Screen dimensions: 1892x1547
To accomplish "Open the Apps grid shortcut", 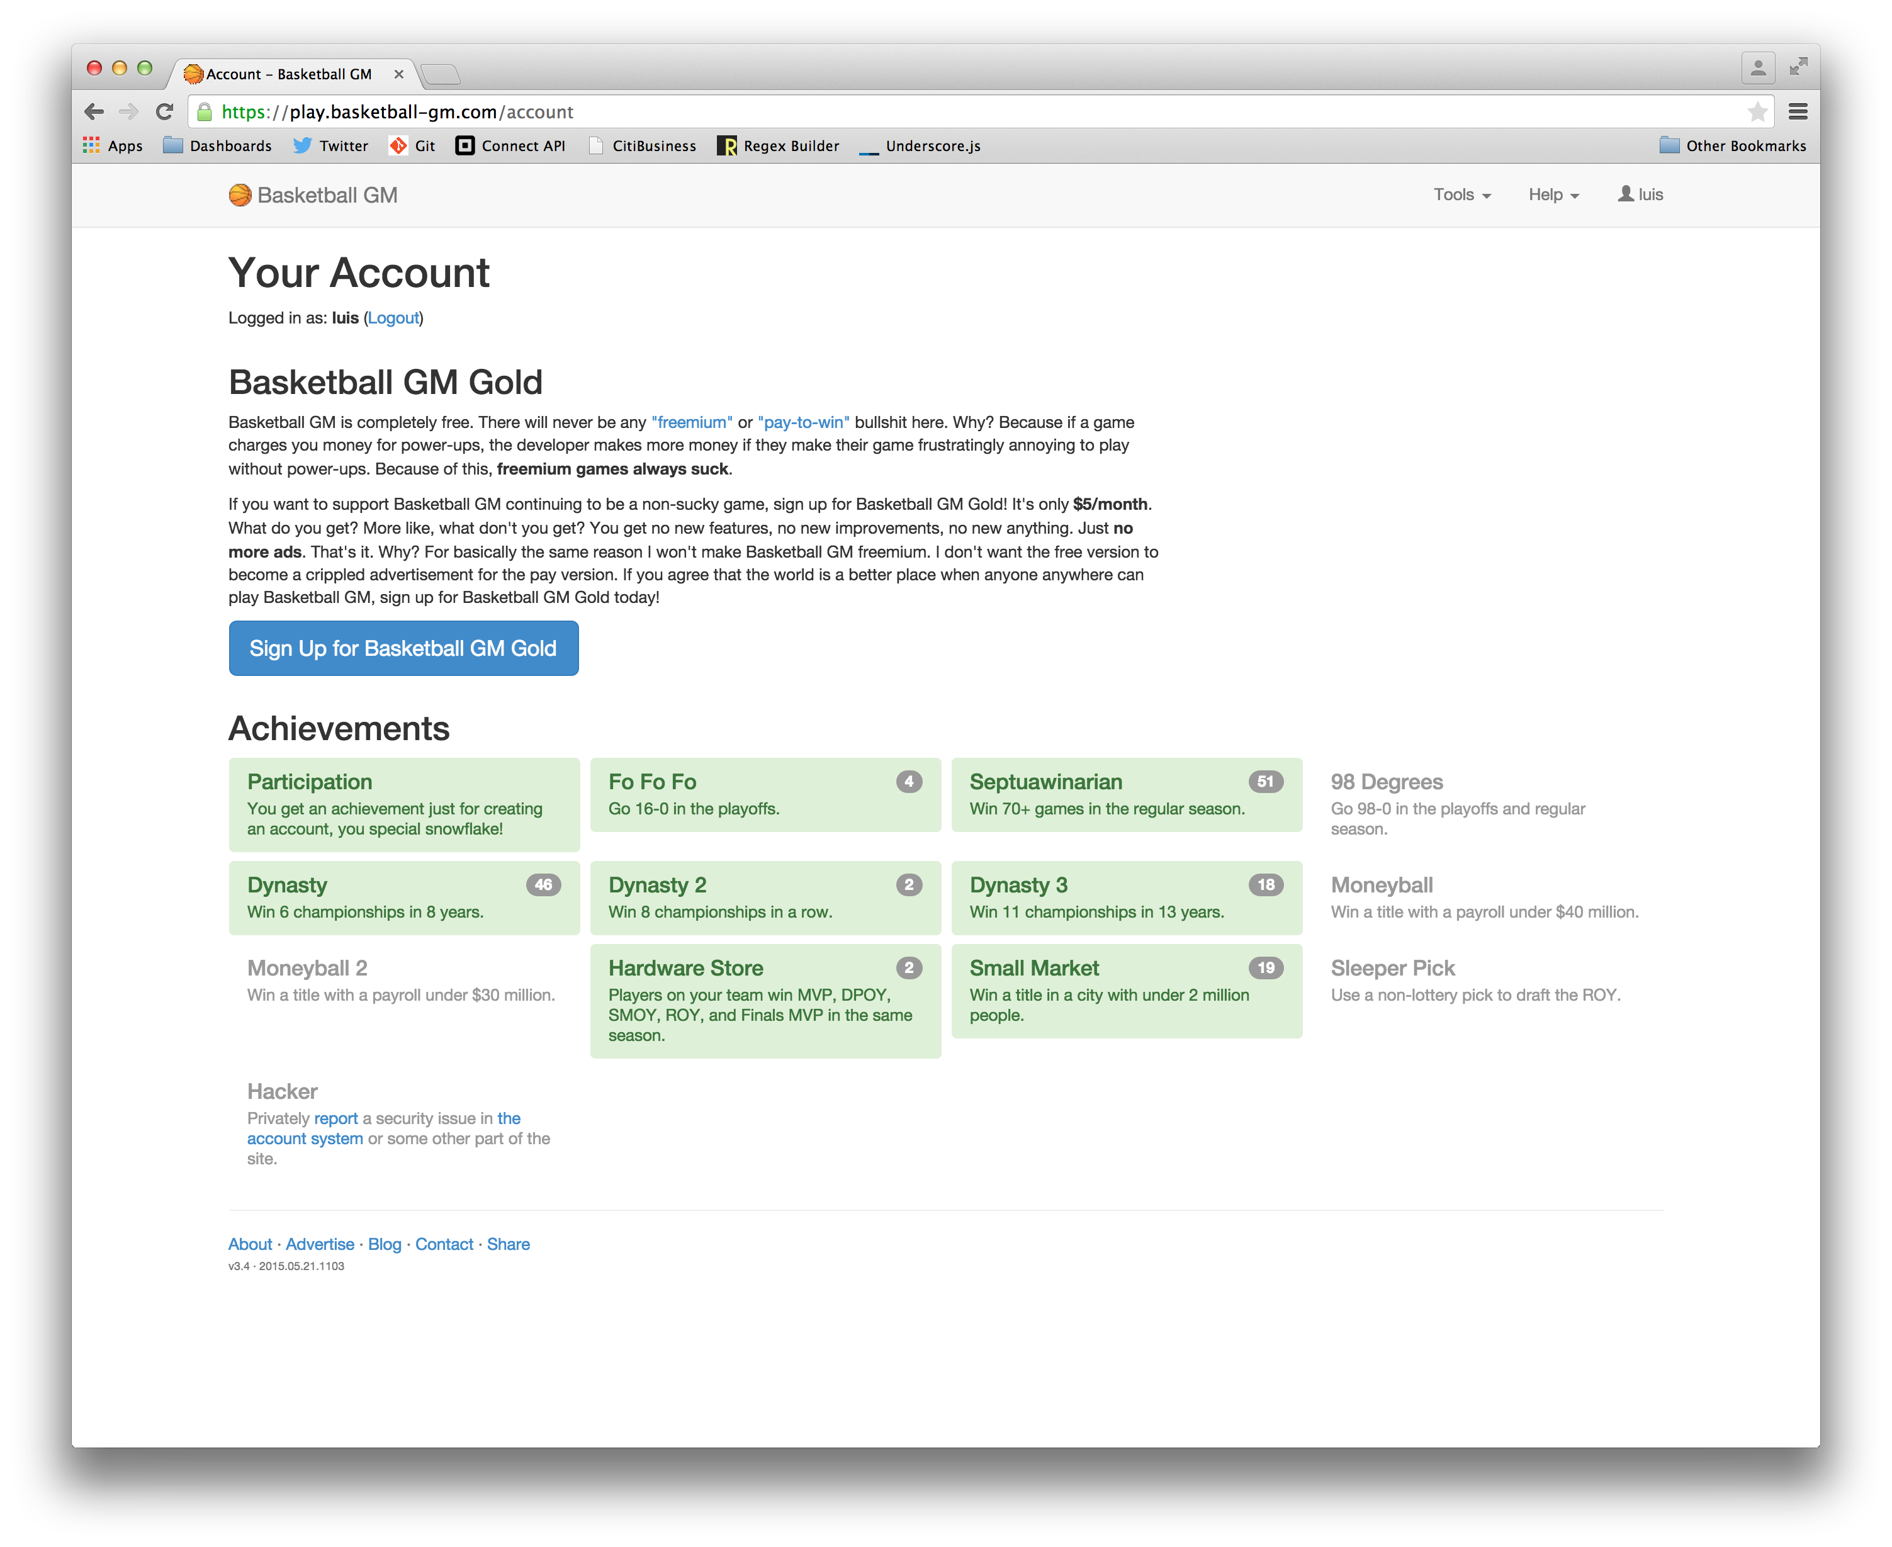I will click(x=112, y=145).
